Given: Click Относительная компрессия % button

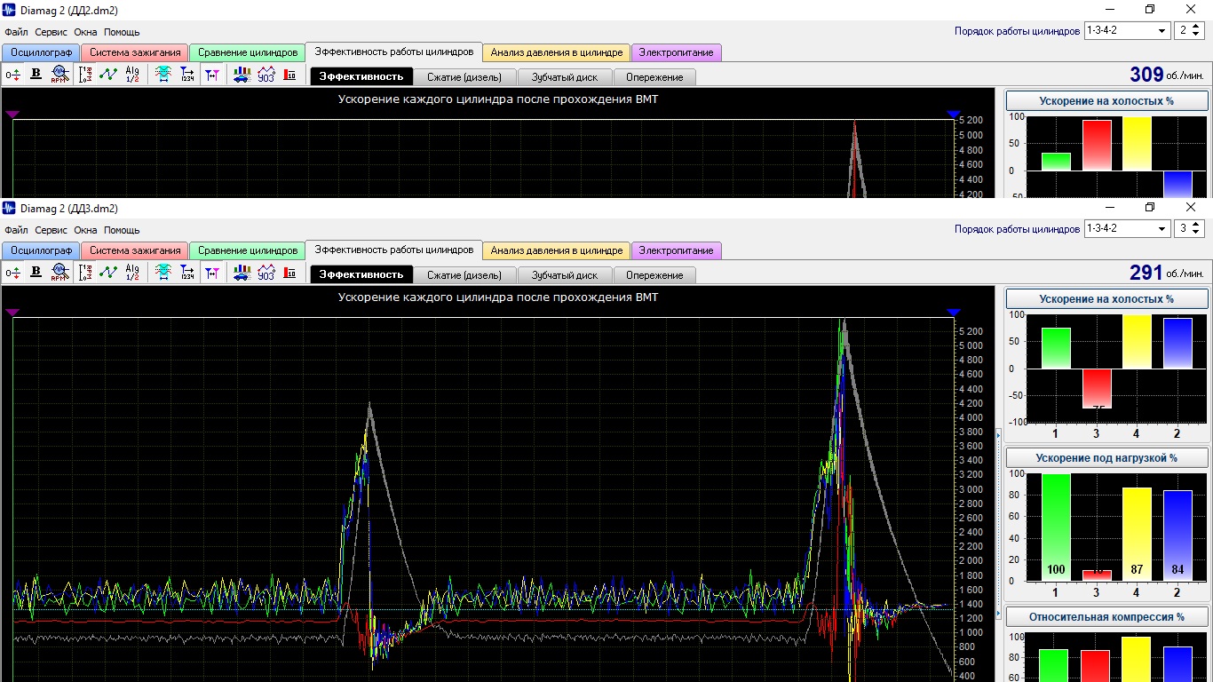Looking at the screenshot, I should (x=1106, y=616).
